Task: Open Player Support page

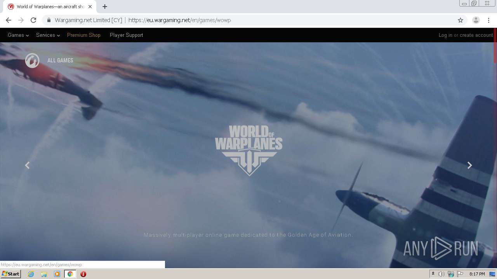Action: tap(127, 35)
